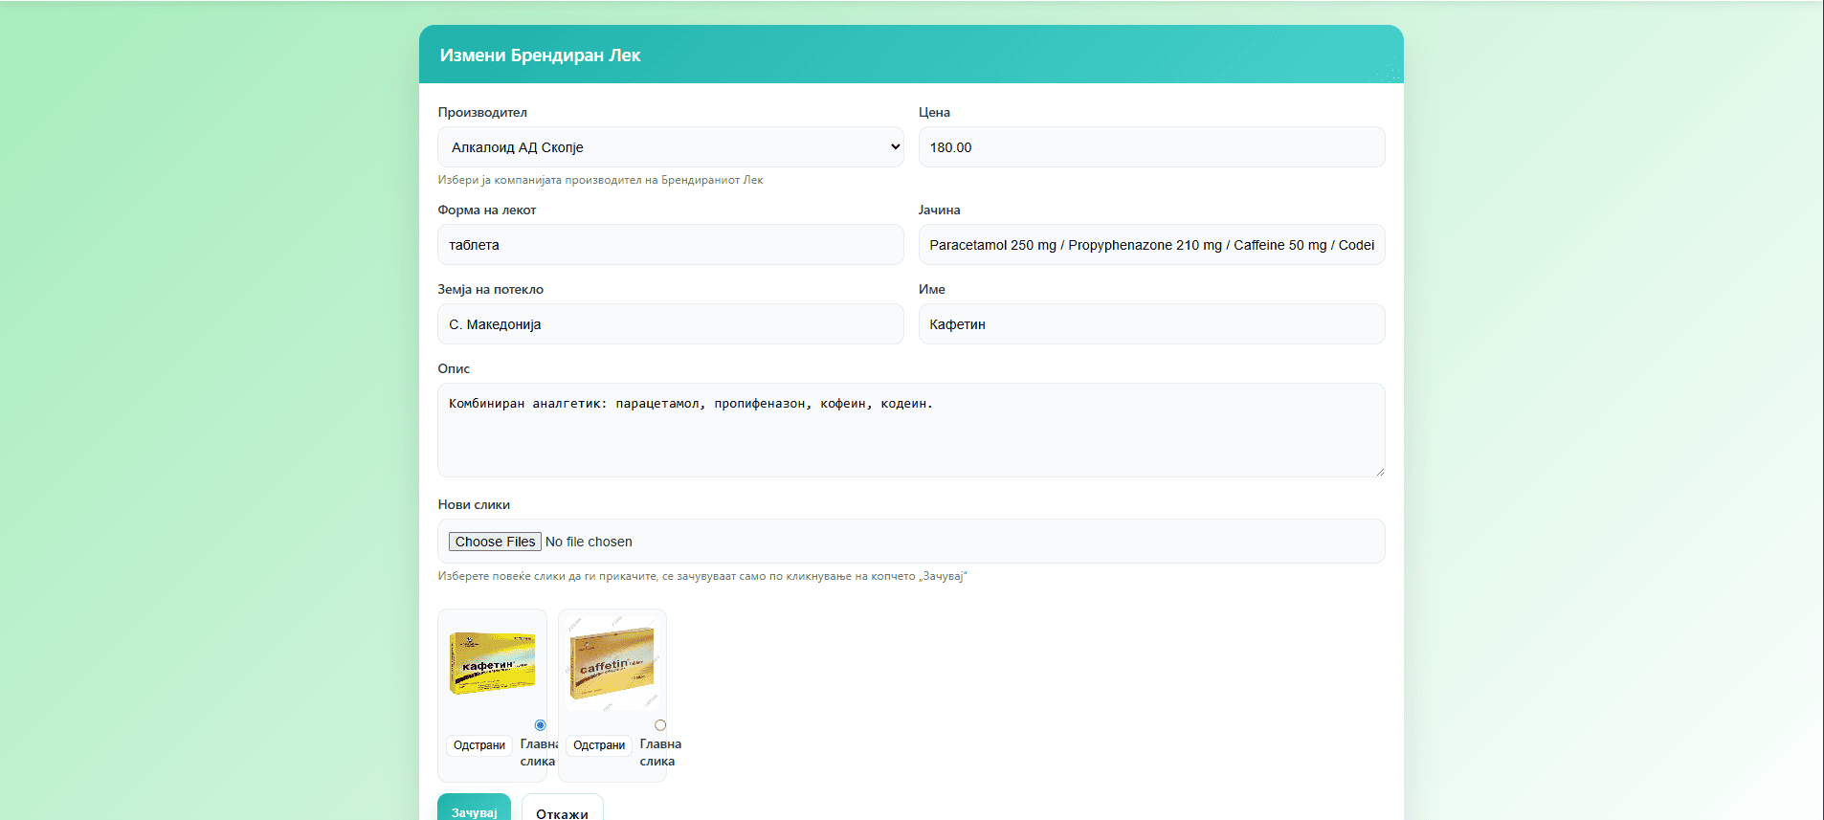
Task: Open the Производител dropdown
Action: pos(670,147)
